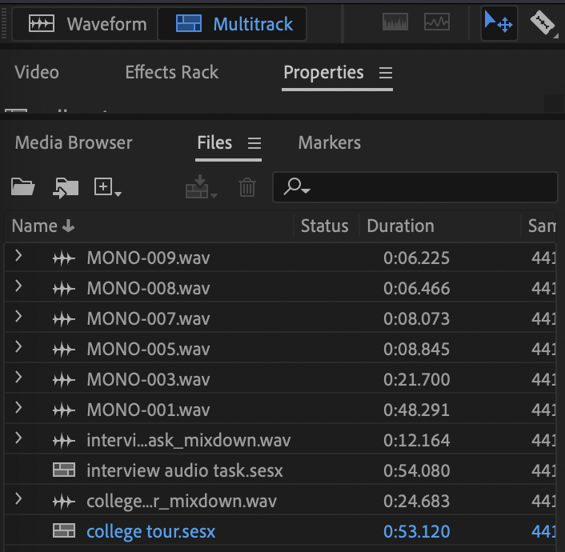Expand the MONO-001.wav file entry
565x552 pixels.
pos(18,409)
